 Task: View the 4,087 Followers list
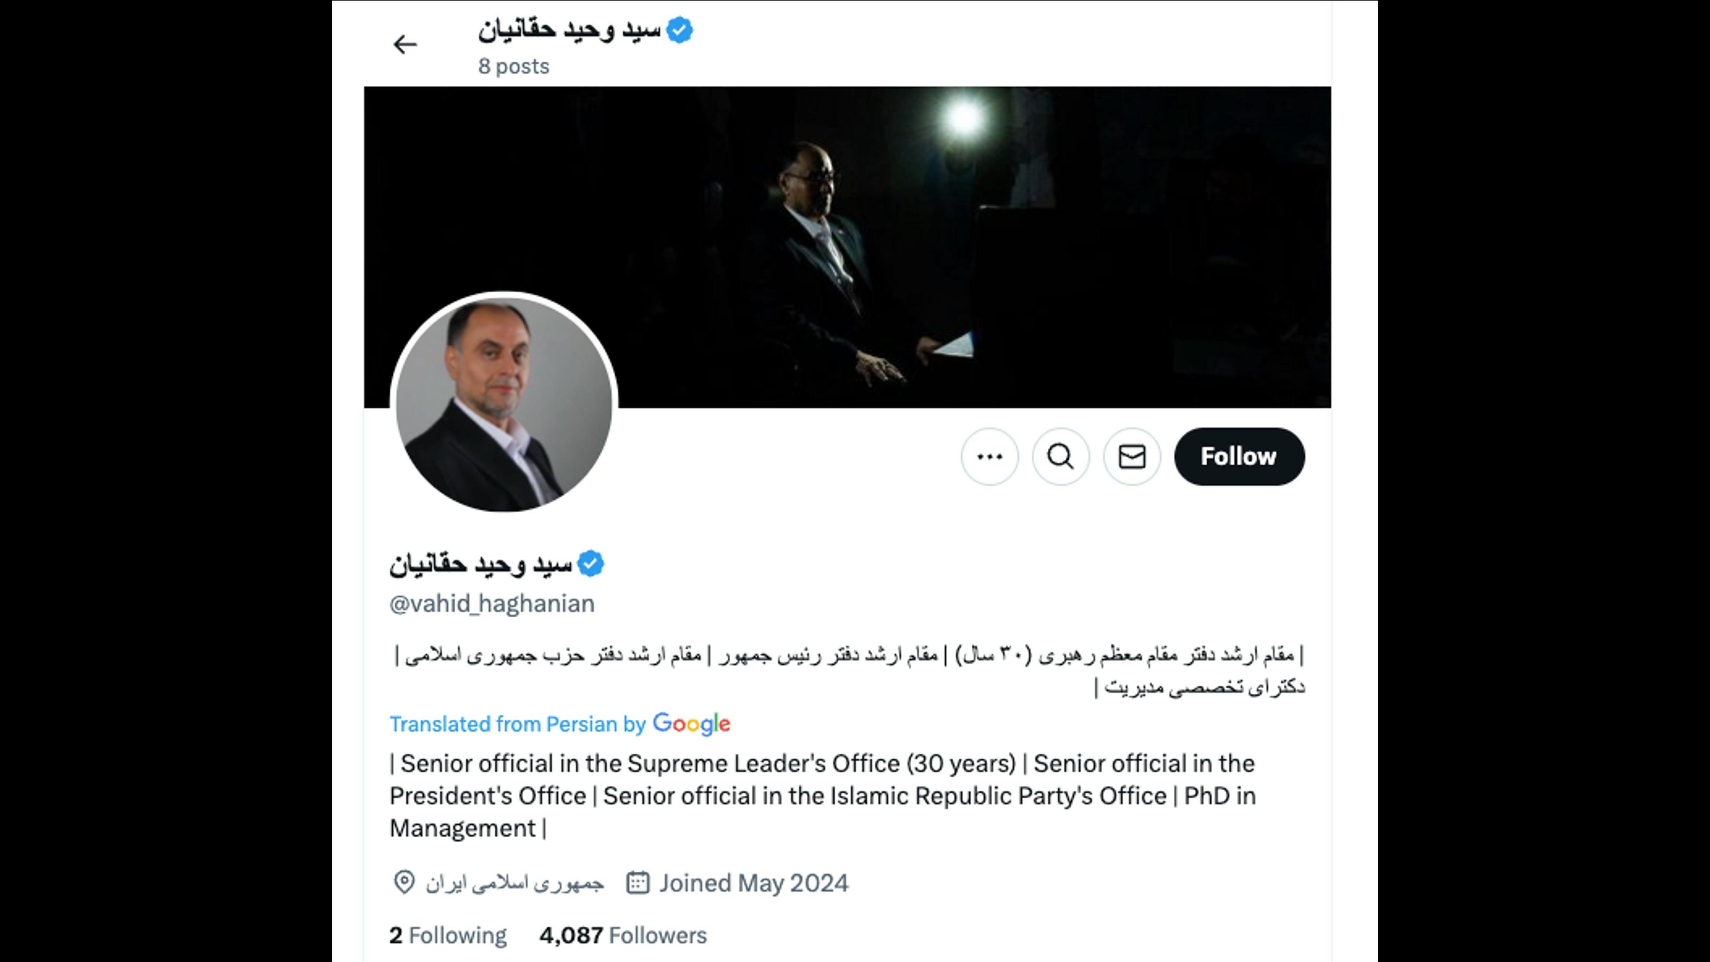point(623,935)
